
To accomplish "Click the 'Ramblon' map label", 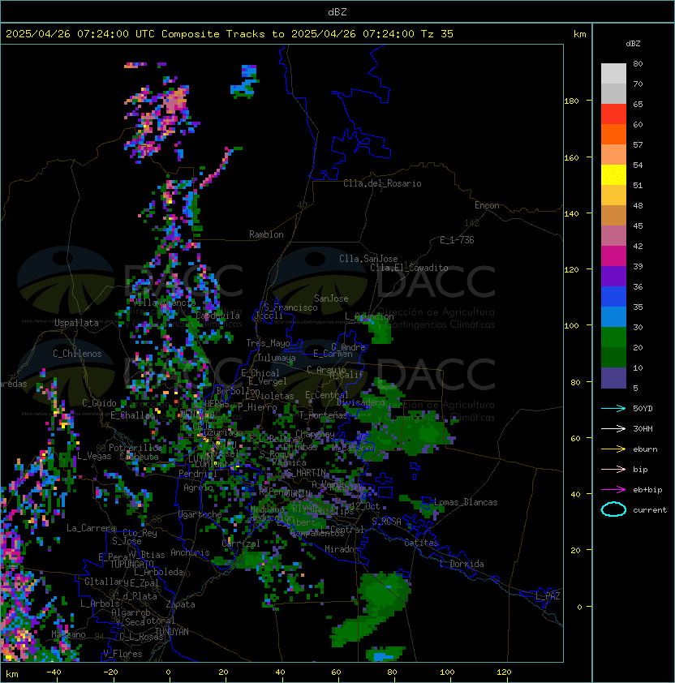I will click(x=266, y=234).
